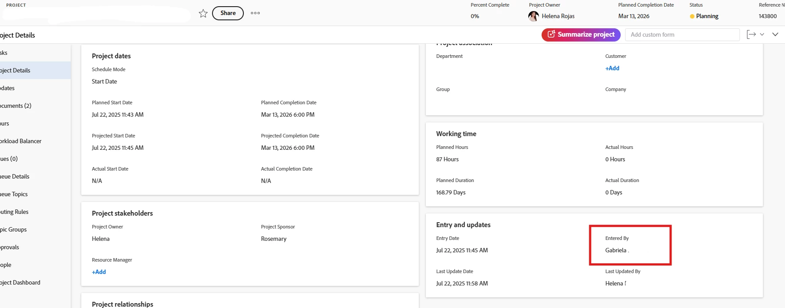Click Planned Duration 168.79 Days
Viewport: 785px width, 308px height.
(x=451, y=192)
